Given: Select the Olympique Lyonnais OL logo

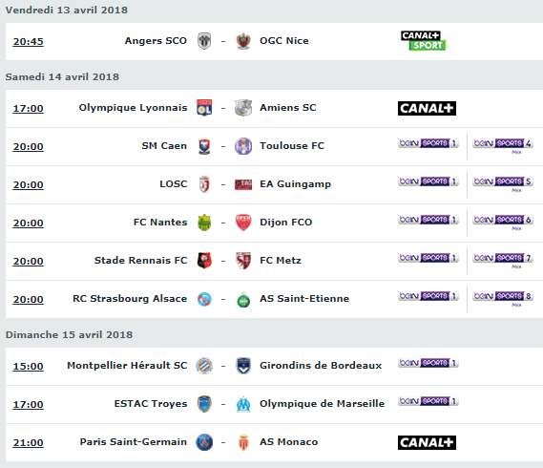Looking at the screenshot, I should pos(204,108).
